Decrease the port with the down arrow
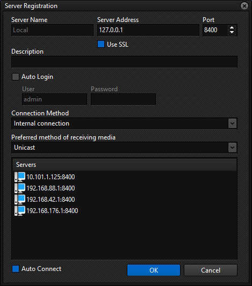 (x=232, y=33)
